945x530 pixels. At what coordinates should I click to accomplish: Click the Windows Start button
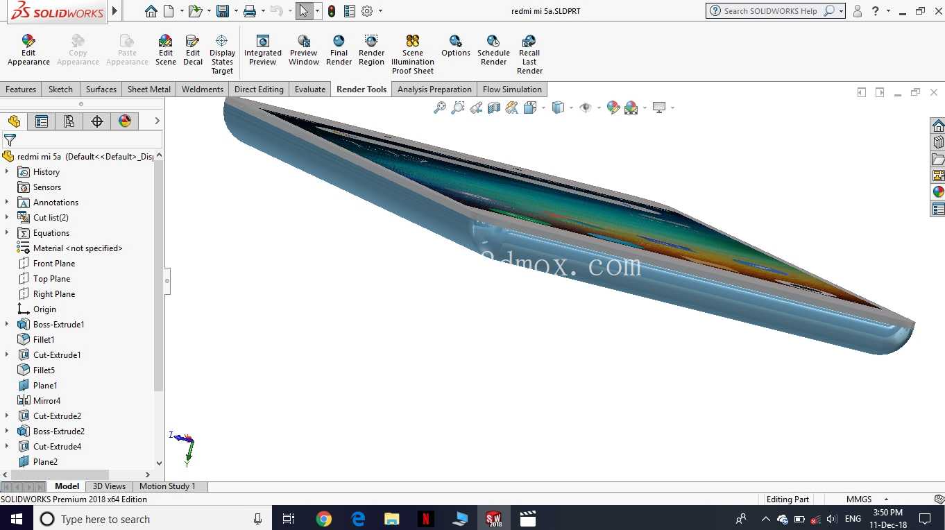click(x=16, y=519)
